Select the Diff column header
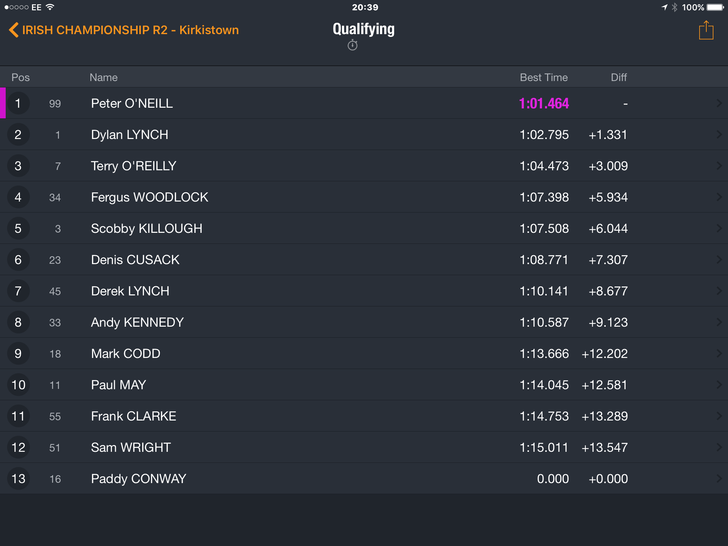Image resolution: width=728 pixels, height=546 pixels. coord(619,77)
